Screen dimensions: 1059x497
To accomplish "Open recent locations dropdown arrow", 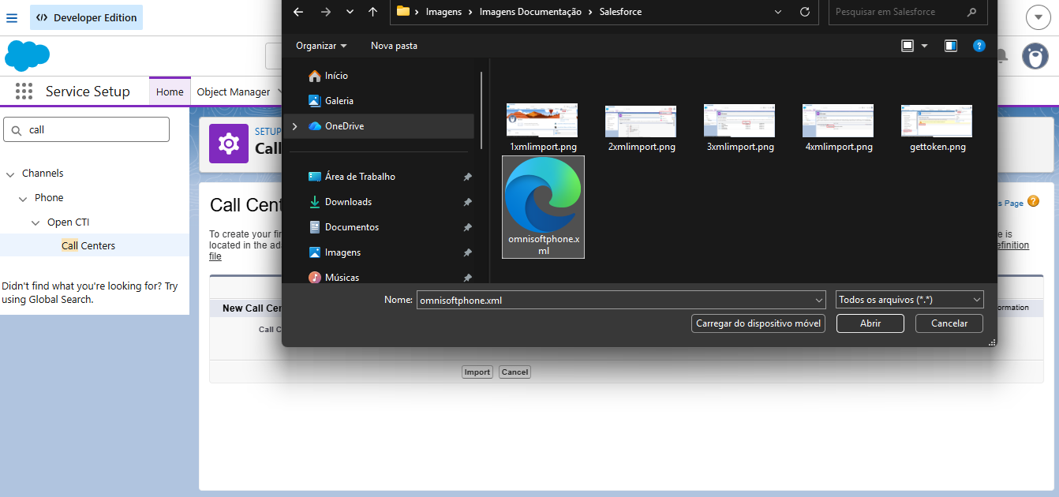I will point(350,12).
